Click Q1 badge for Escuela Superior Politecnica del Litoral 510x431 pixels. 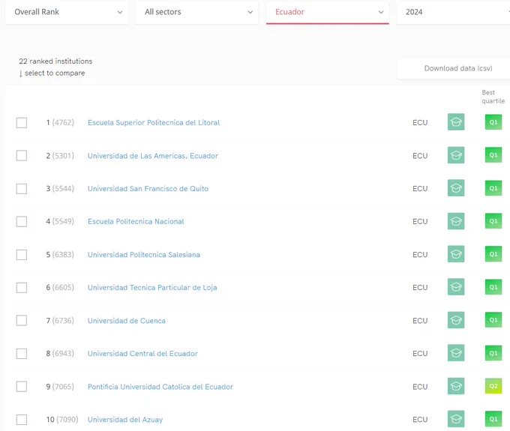click(493, 122)
